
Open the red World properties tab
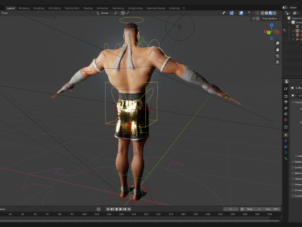(286, 120)
